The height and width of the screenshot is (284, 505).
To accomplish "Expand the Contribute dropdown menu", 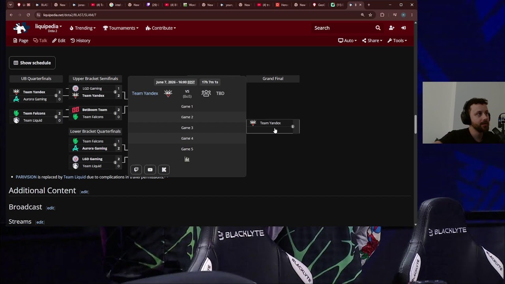I will 161,28.
